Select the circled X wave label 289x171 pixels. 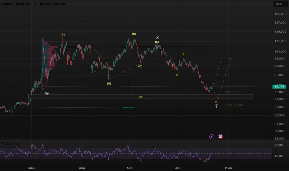[157, 37]
